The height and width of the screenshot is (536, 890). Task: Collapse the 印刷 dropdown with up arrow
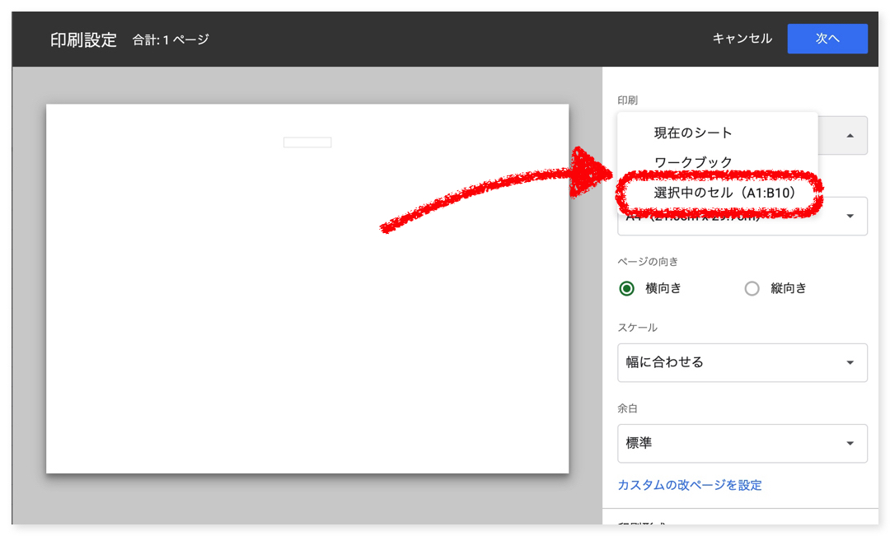click(850, 136)
